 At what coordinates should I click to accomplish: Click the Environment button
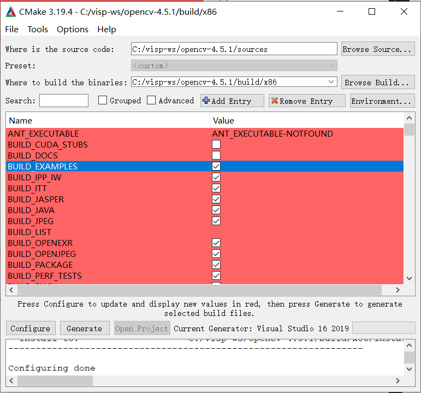click(x=382, y=101)
